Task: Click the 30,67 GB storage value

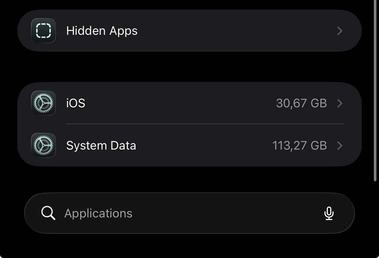Action: pos(301,103)
